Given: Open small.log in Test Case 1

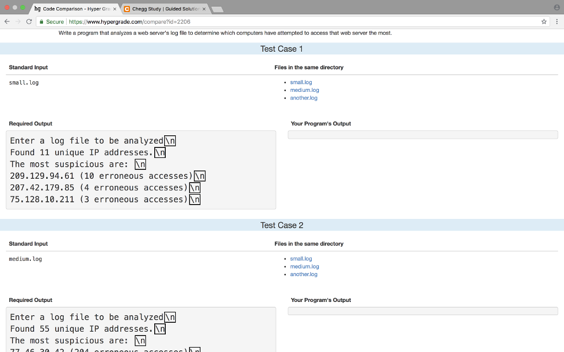Looking at the screenshot, I should pos(301,82).
